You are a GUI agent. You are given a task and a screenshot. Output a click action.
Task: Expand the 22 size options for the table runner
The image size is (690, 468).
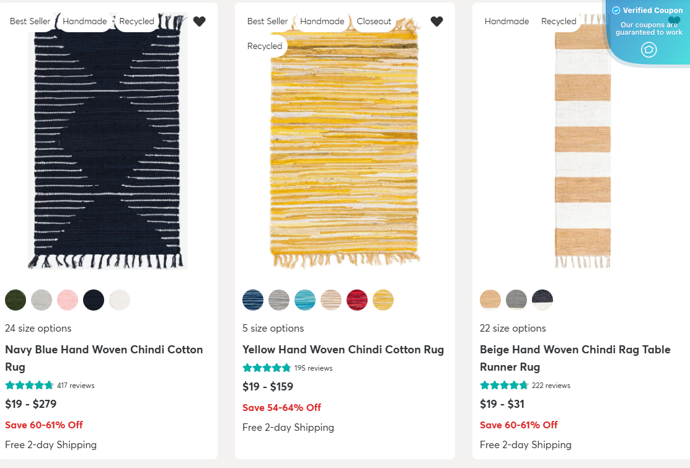click(x=513, y=328)
